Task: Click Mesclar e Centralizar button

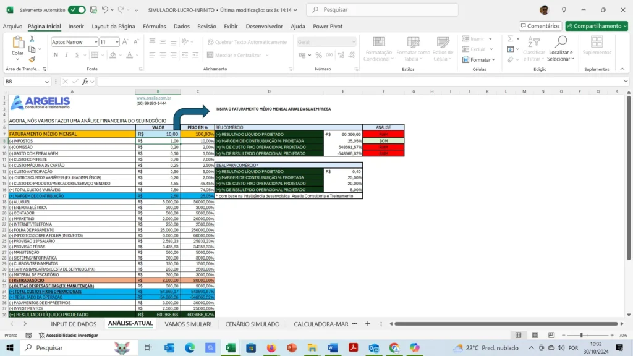Action: coord(234,55)
